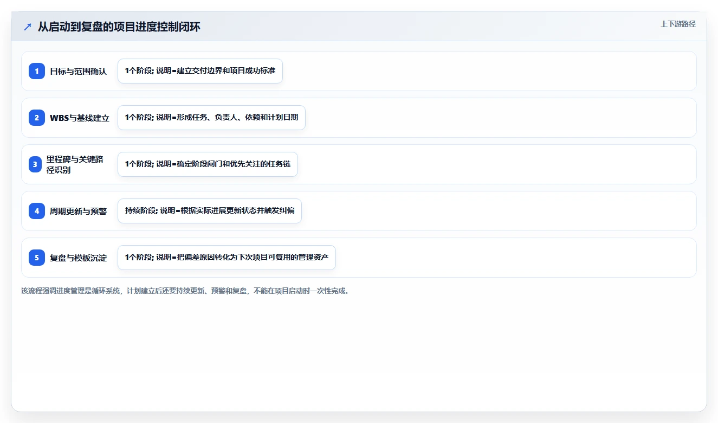The image size is (718, 423).
Task: Click the 上下游路径 label in the header
Action: point(678,24)
